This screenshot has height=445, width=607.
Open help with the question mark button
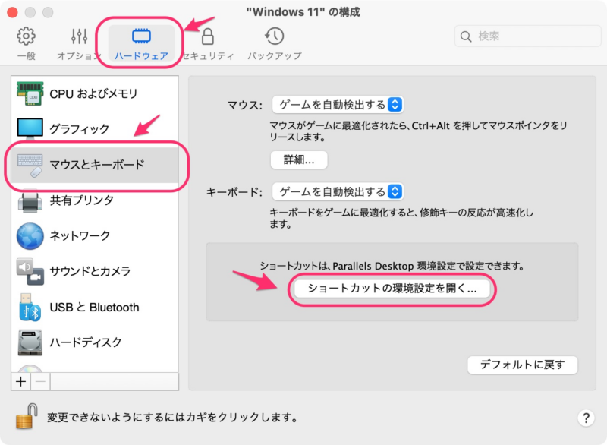586,418
